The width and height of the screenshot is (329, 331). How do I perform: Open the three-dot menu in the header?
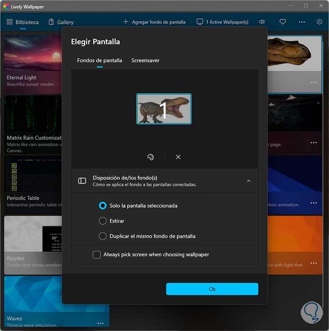pyautogui.click(x=302, y=22)
